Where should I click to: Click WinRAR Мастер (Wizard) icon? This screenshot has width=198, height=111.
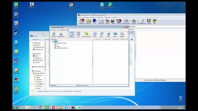coord(119,22)
